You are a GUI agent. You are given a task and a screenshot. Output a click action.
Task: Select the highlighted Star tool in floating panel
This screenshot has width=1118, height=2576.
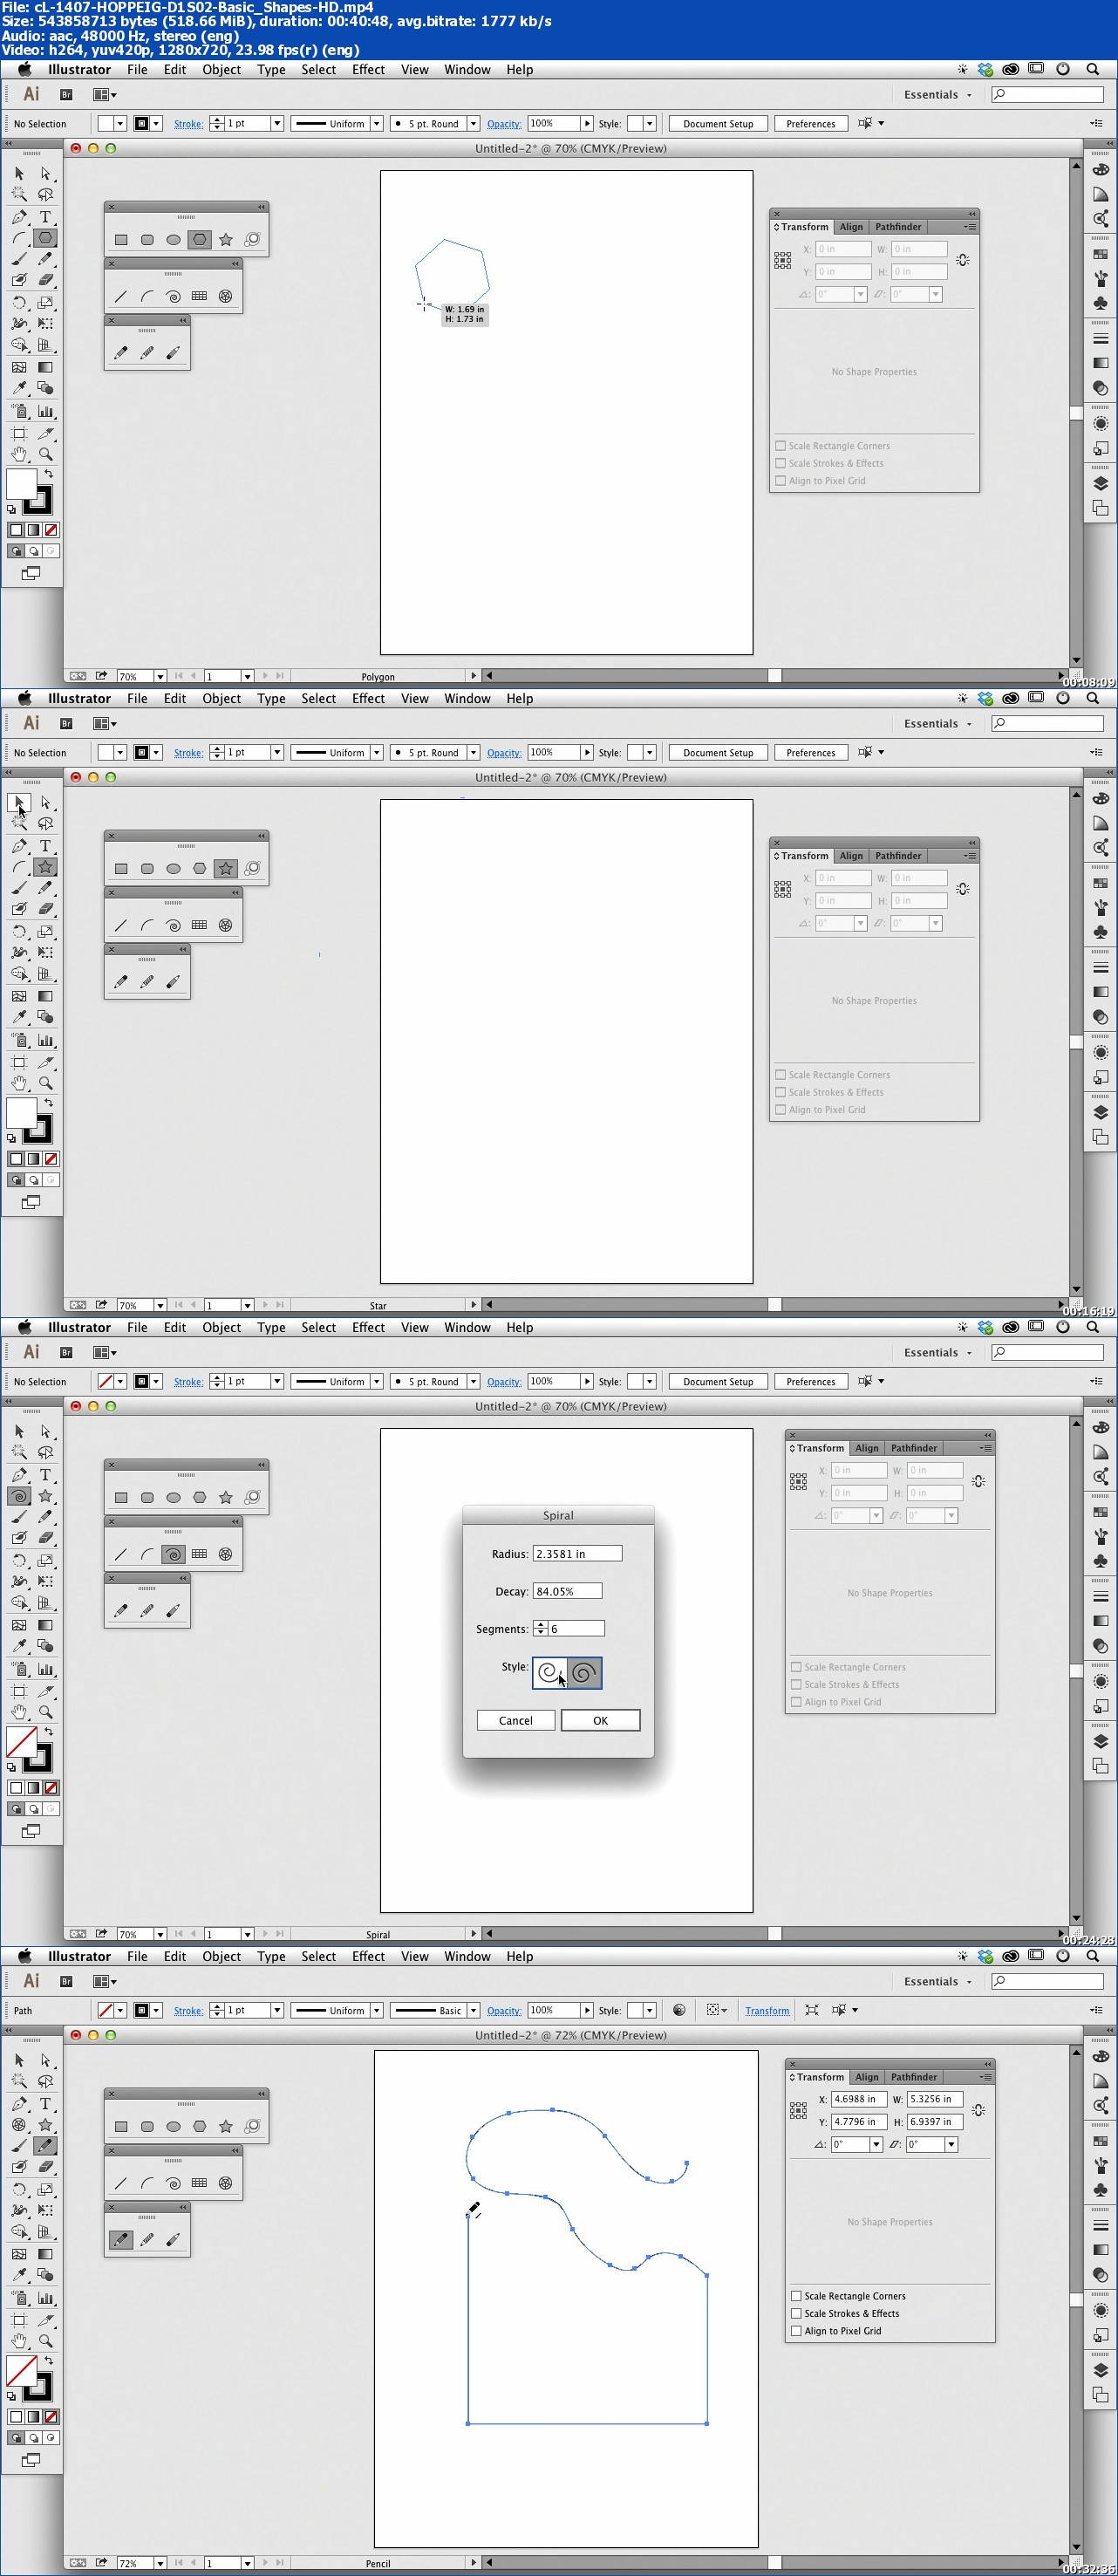tap(226, 868)
